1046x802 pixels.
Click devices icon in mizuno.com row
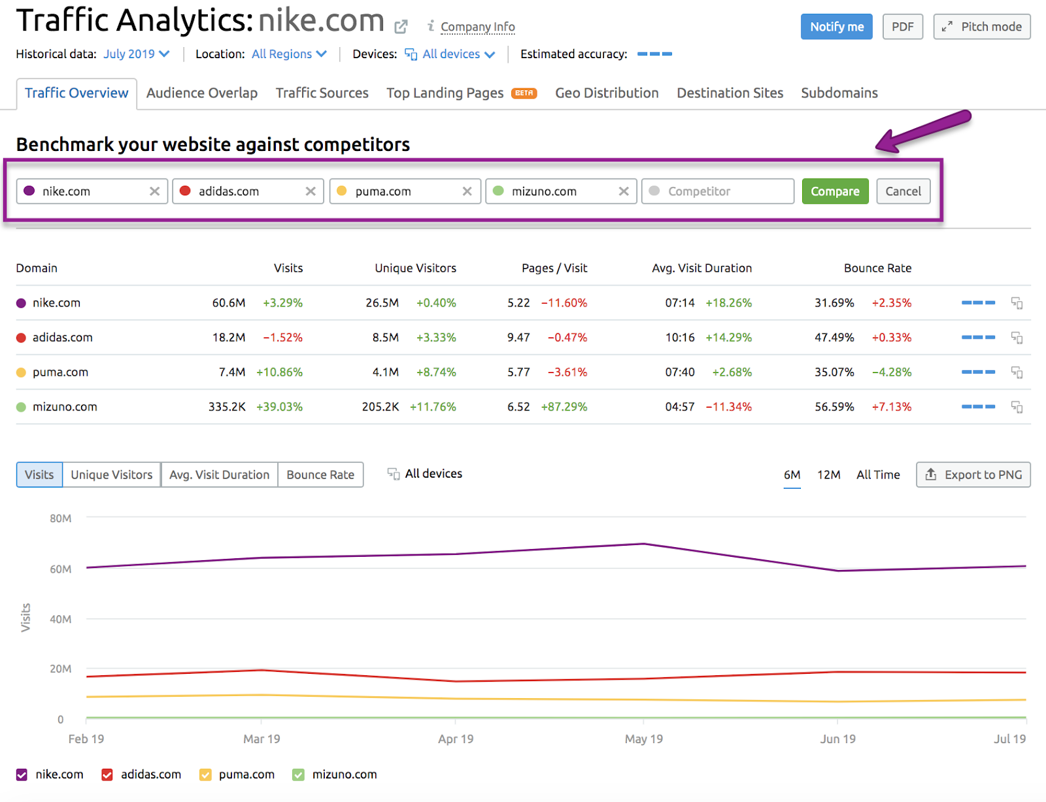[1017, 407]
